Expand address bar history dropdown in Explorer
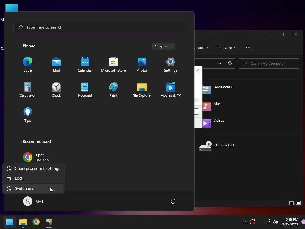This screenshot has height=229, width=305. 220,63
